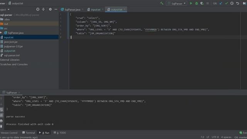Open the Terminal tool window
Image resolution: width=247 pixels, height=139 pixels.
[x=29, y=133]
